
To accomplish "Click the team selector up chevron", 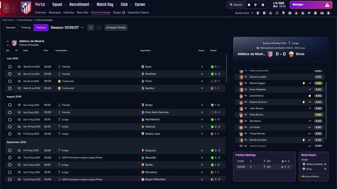I will tap(8, 41).
